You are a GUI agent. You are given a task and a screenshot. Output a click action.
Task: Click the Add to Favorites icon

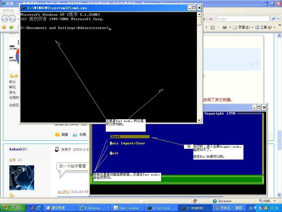11,27
